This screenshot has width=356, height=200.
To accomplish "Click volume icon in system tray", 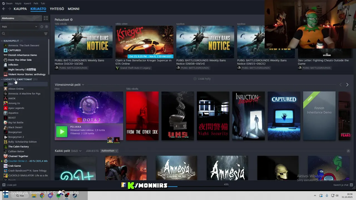I will pos(337,196).
